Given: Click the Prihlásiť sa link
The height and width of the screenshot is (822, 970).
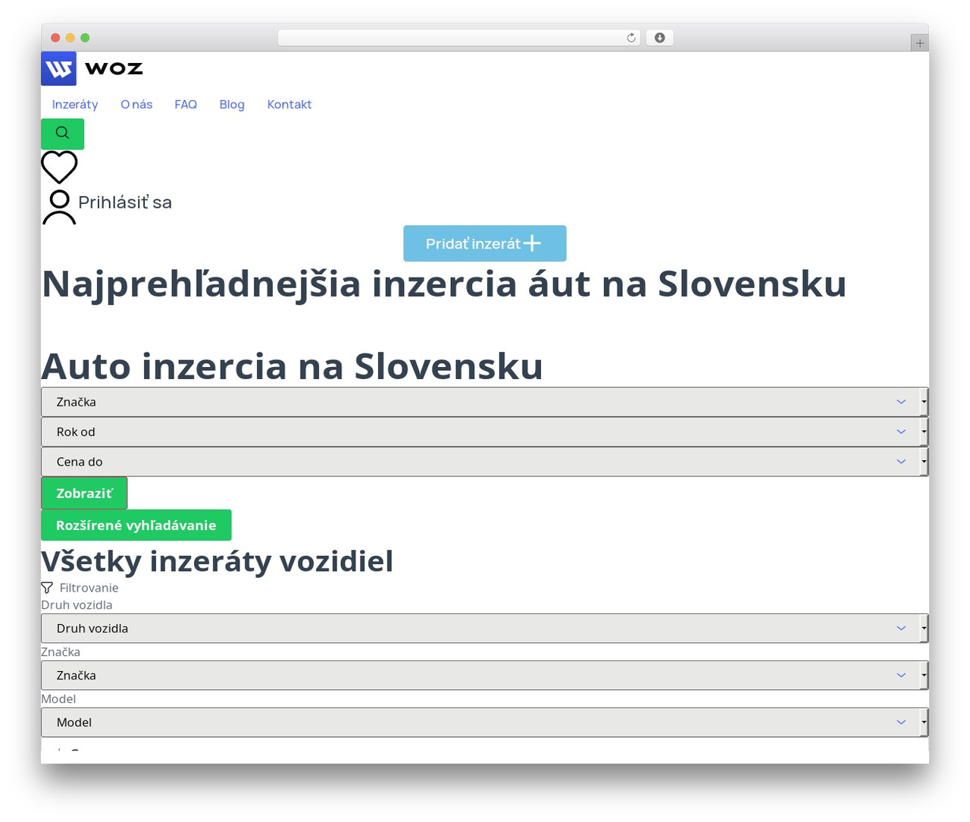Looking at the screenshot, I should 125,202.
